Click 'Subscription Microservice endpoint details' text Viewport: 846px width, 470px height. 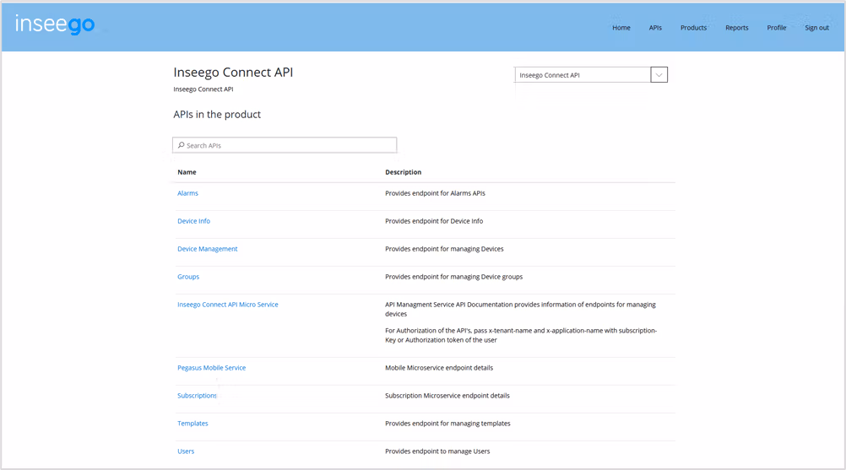(447, 396)
